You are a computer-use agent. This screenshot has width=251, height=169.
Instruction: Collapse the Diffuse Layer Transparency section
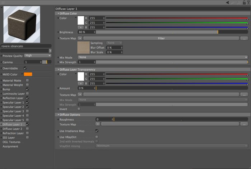[58, 69]
